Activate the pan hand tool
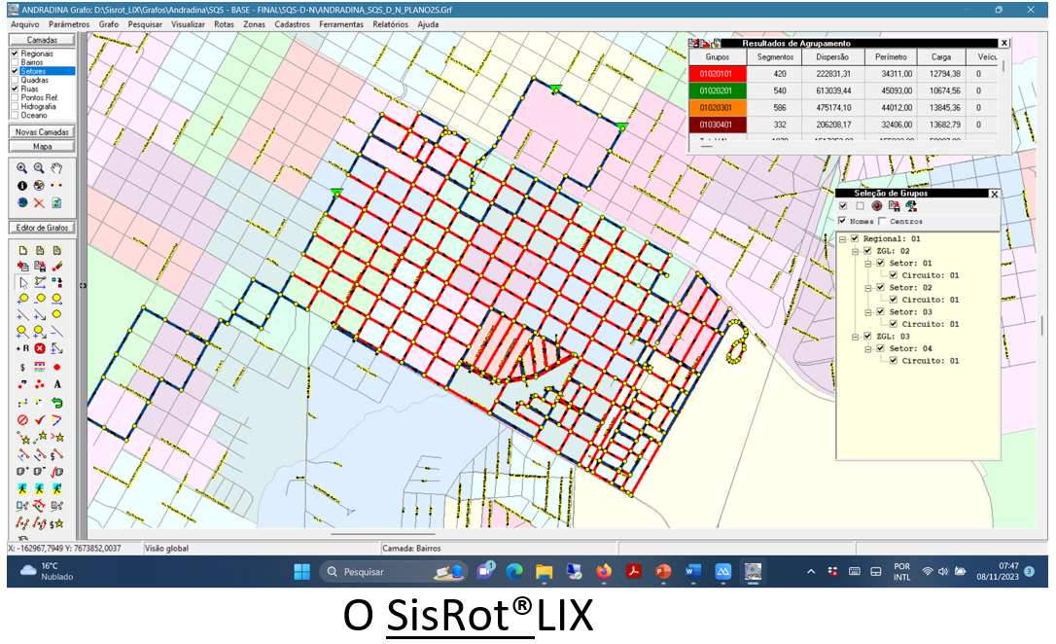This screenshot has width=1056, height=644. click(56, 168)
